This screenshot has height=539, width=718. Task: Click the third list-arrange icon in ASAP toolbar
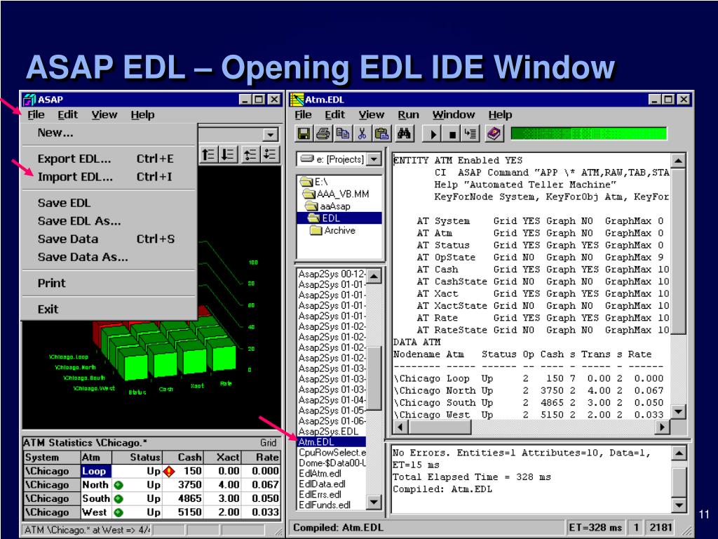[250, 154]
